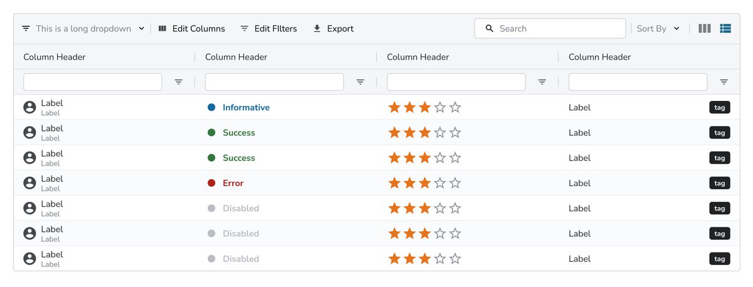
Task: Click the fourth empty star in Error row
Action: (440, 183)
